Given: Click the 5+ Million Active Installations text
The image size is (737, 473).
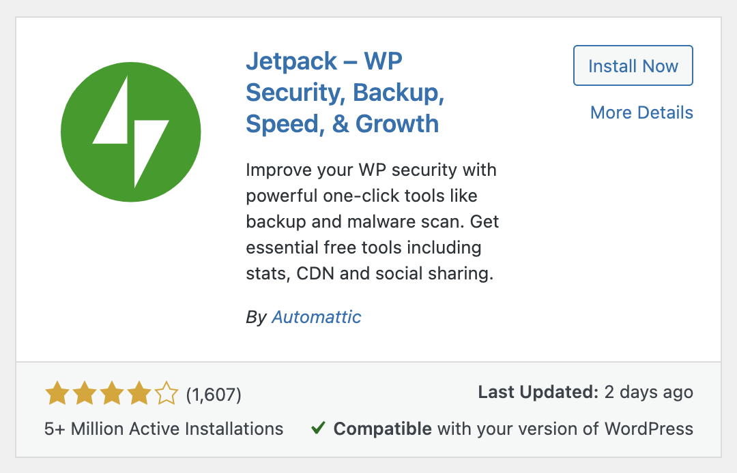Looking at the screenshot, I should point(164,429).
